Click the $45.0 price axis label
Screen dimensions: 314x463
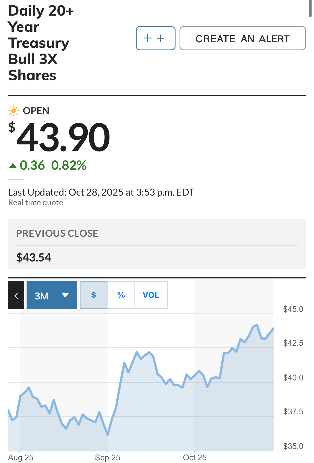293,309
